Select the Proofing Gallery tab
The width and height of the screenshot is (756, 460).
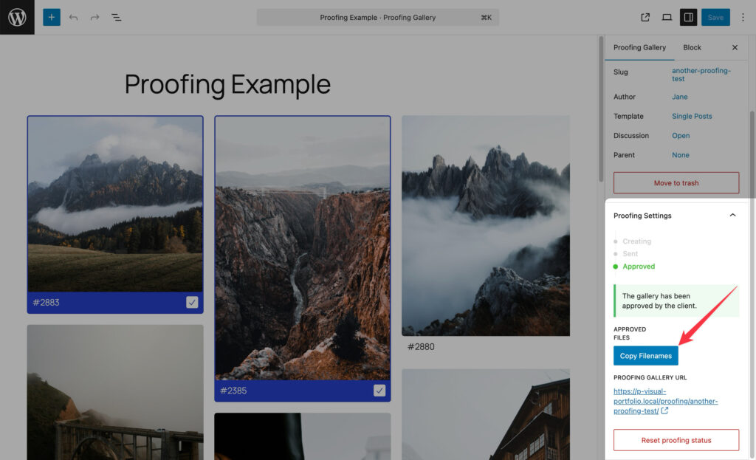pyautogui.click(x=639, y=47)
